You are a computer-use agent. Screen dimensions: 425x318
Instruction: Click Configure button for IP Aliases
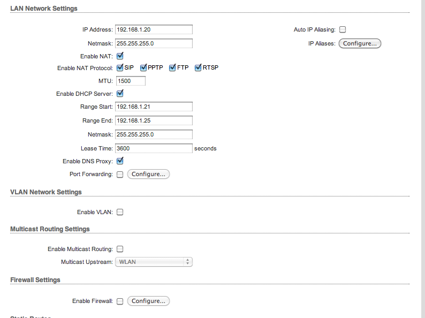(x=360, y=43)
